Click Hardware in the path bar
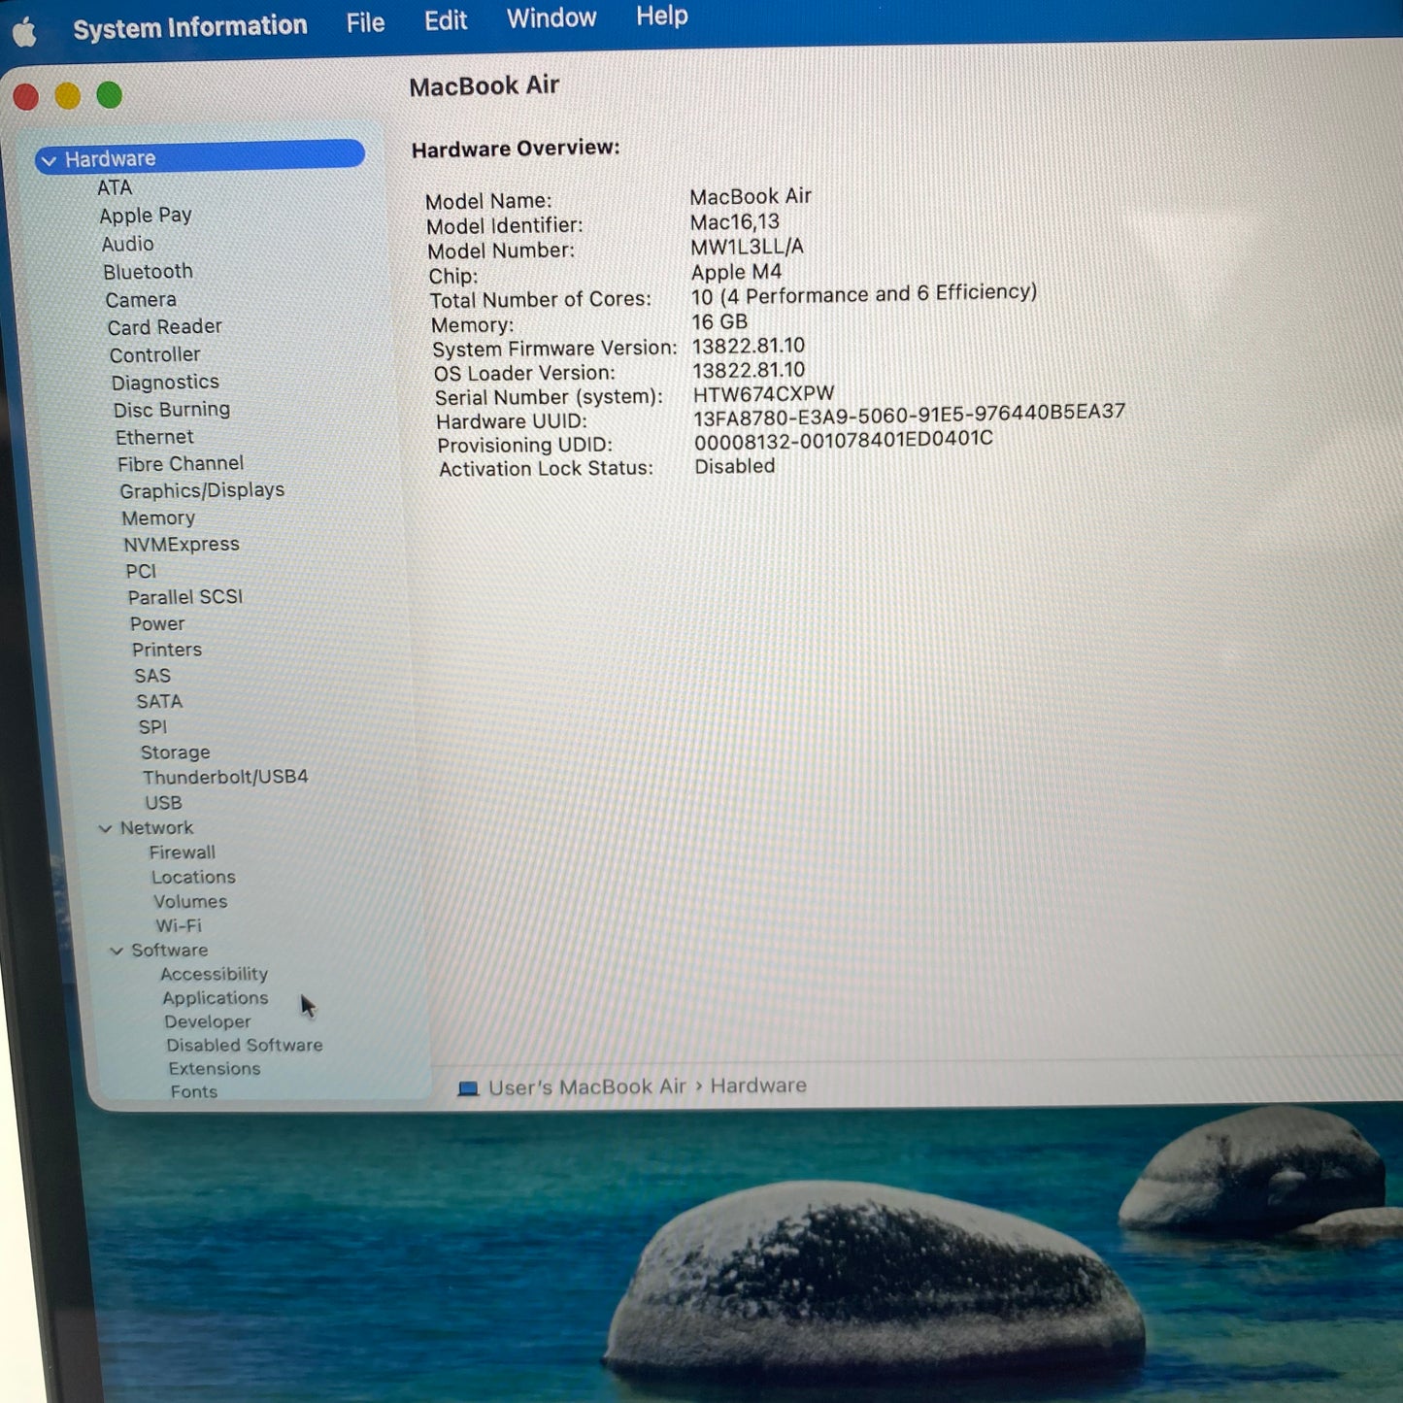The width and height of the screenshot is (1403, 1403). 758,1086
